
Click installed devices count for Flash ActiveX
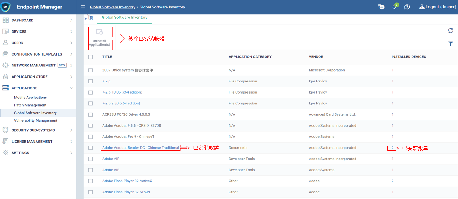click(x=393, y=181)
